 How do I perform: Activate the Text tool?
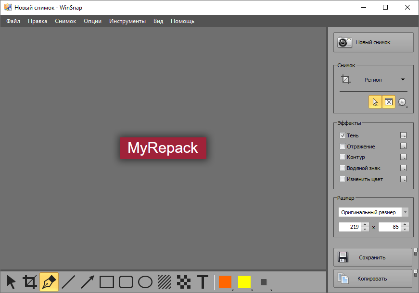click(203, 282)
